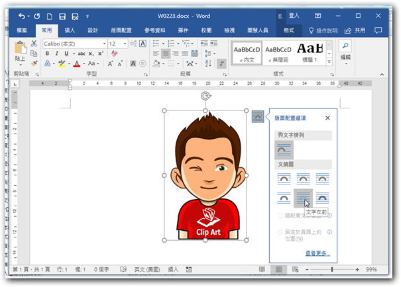
Task: Increase font size with the large A
Action: click(110, 63)
